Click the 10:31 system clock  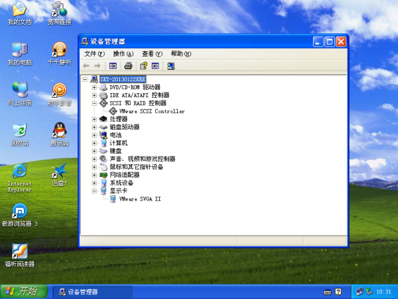click(384, 292)
